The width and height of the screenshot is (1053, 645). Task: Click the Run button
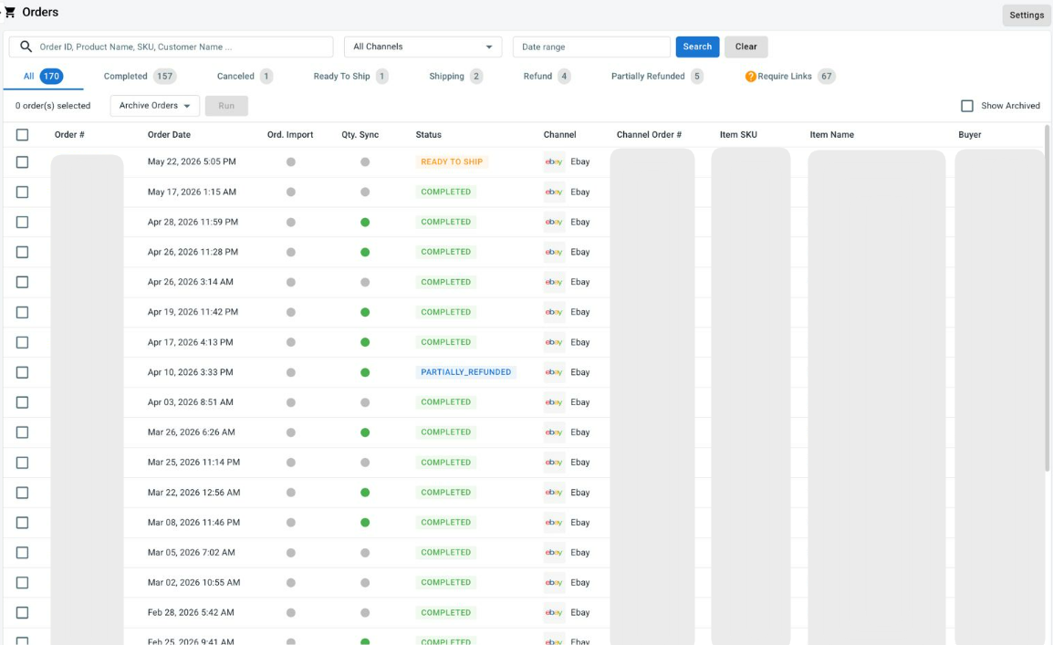(226, 106)
